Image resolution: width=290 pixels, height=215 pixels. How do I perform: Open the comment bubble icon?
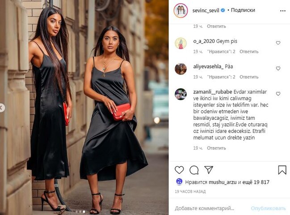click(x=194, y=170)
